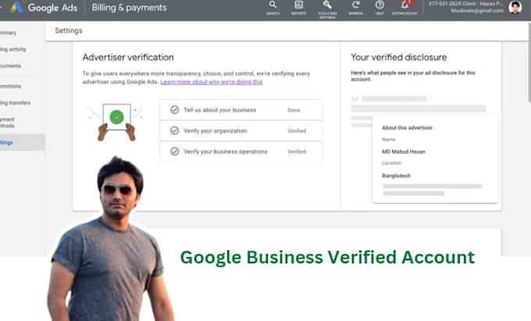This screenshot has height=321, width=531.
Task: Open Promotions in the sidebar
Action: pos(10,86)
